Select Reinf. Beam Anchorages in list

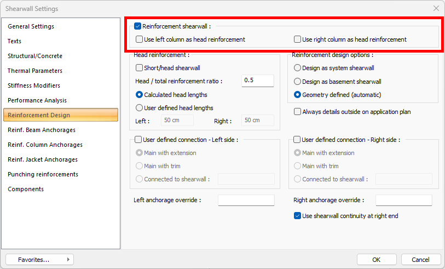click(x=42, y=130)
